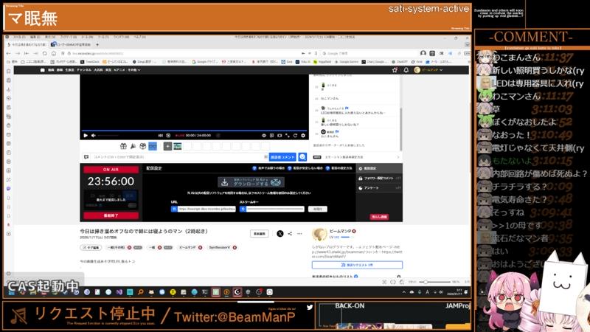Click the 再発行 reissue button
The image size is (590, 332).
pos(318,209)
